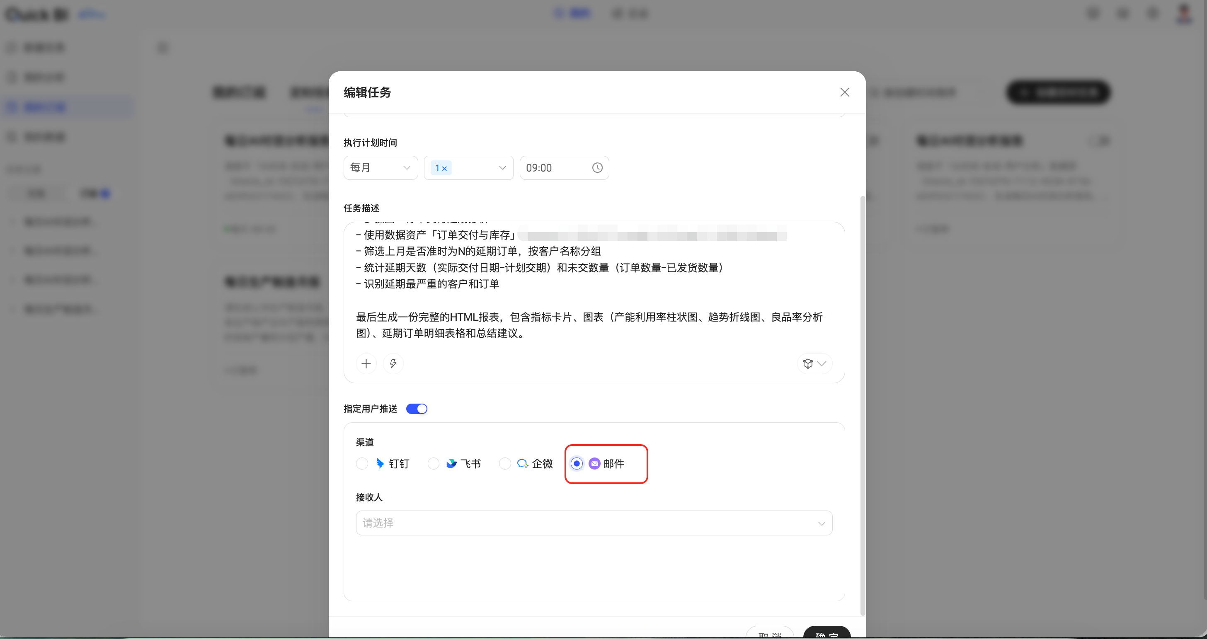This screenshot has width=1207, height=639.
Task: Click the line 识别延期最严重的客户和订单
Action: [x=427, y=284]
